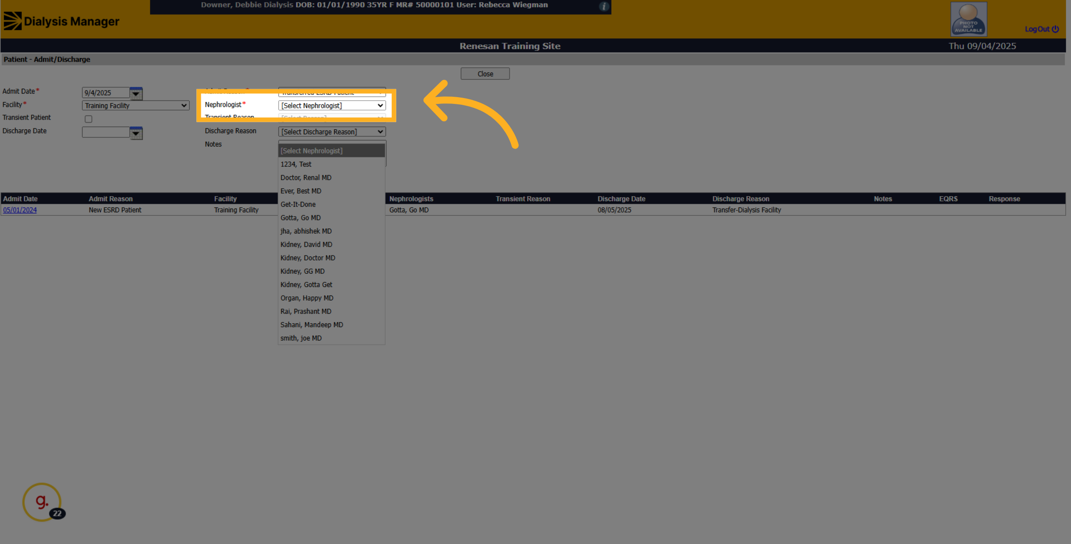1071x544 pixels.
Task: Open the Nephrologist dropdown
Action: pos(332,106)
